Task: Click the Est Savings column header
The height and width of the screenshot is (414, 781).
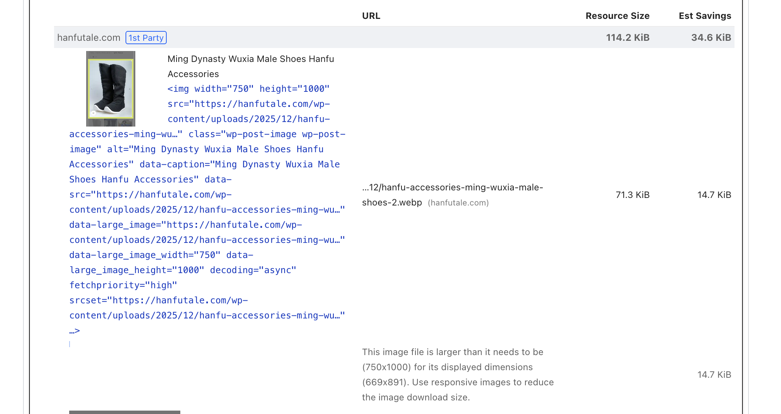Action: point(705,16)
